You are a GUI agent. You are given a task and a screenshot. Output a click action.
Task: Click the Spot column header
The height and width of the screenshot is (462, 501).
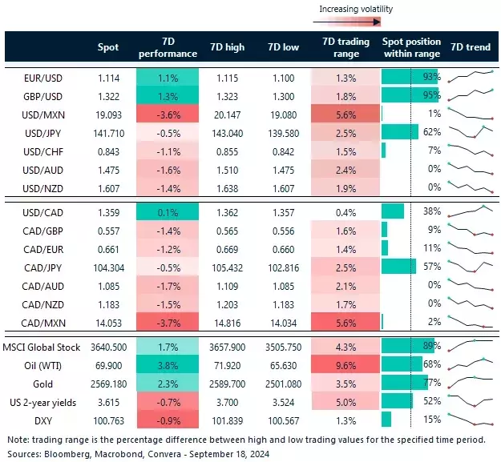click(x=107, y=47)
